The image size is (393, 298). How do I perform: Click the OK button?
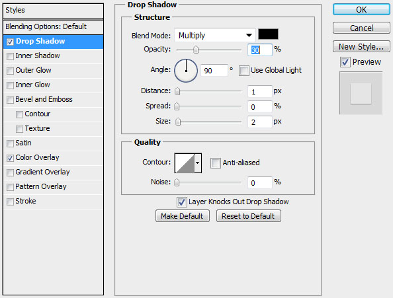coord(361,10)
